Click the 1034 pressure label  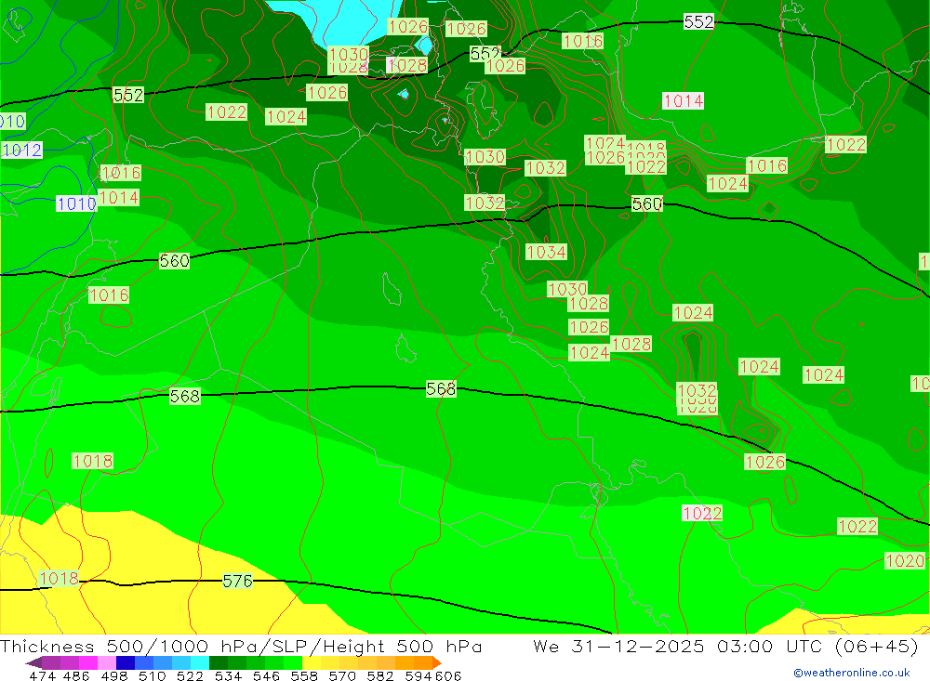click(x=546, y=252)
